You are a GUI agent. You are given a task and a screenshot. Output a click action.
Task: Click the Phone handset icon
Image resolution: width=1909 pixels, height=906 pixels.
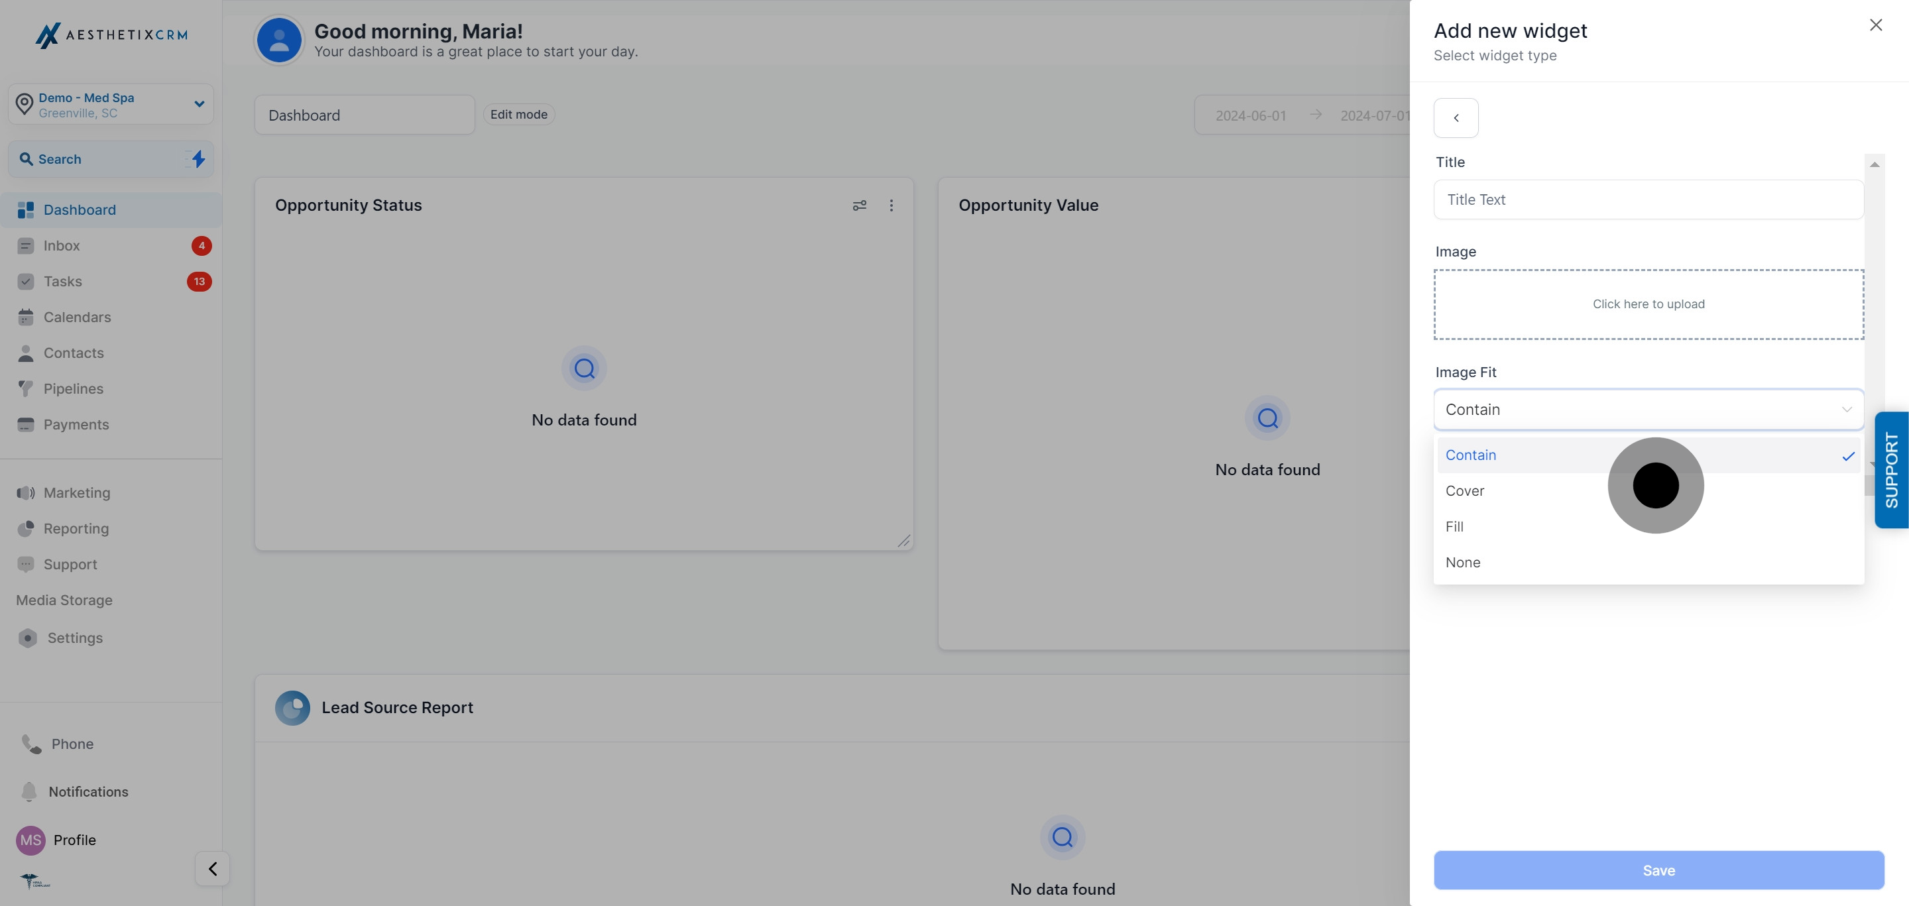pyautogui.click(x=32, y=744)
